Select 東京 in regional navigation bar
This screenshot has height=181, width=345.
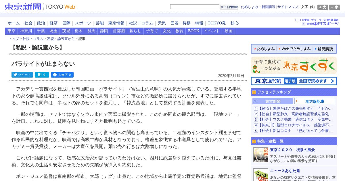(11, 31)
